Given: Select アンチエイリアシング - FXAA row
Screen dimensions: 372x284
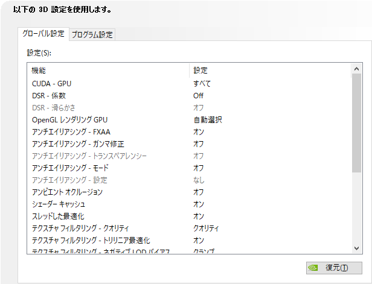Looking at the screenshot, I should (189, 132).
